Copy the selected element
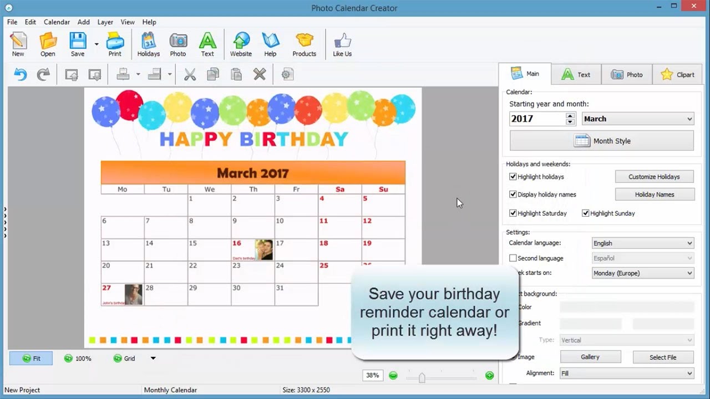The height and width of the screenshot is (399, 710). pos(213,74)
